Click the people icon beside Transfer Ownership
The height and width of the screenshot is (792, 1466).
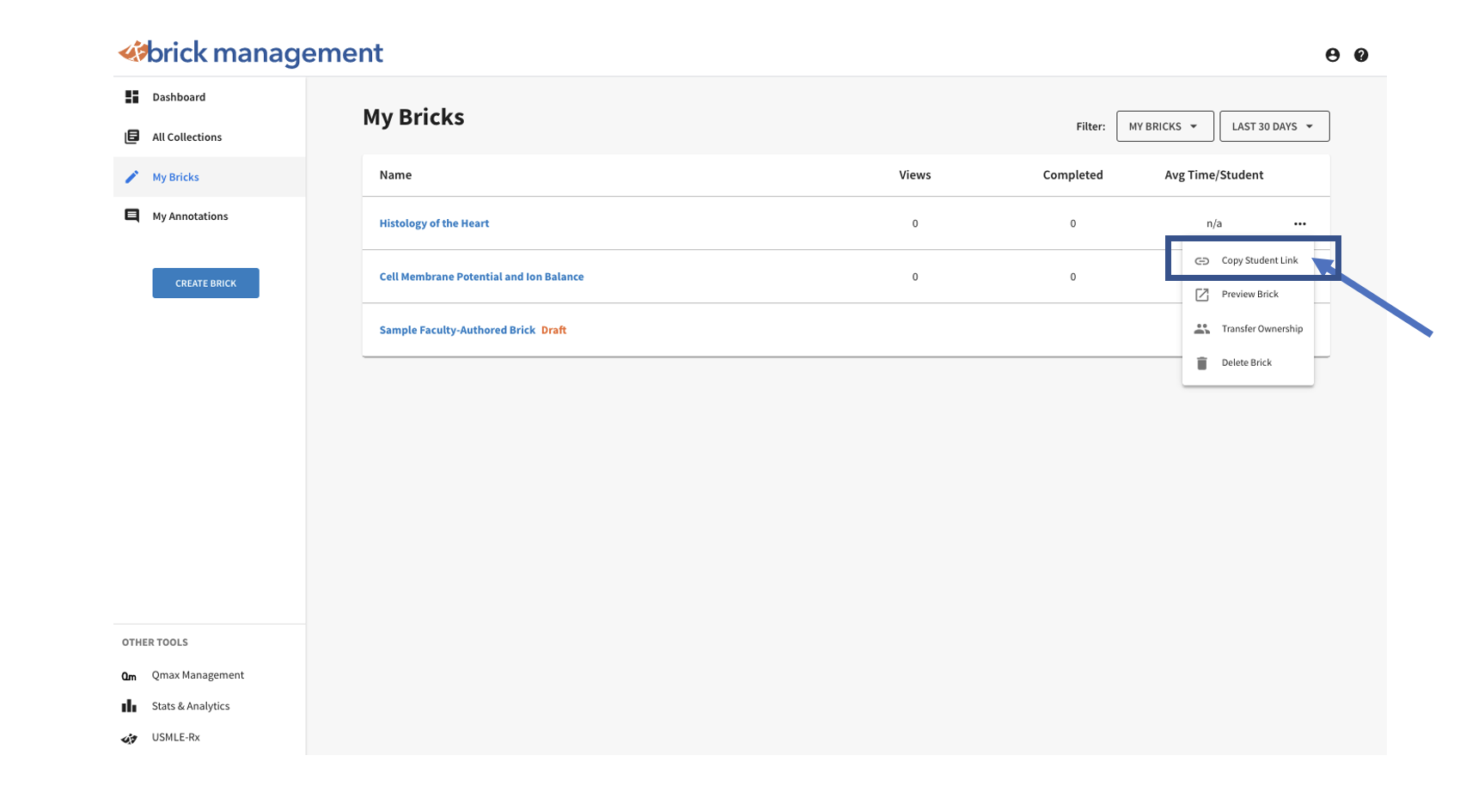coord(1201,329)
